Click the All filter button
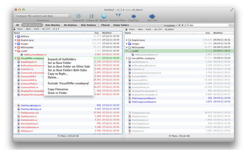This screenshot has height=153, width=246. click(17, 25)
